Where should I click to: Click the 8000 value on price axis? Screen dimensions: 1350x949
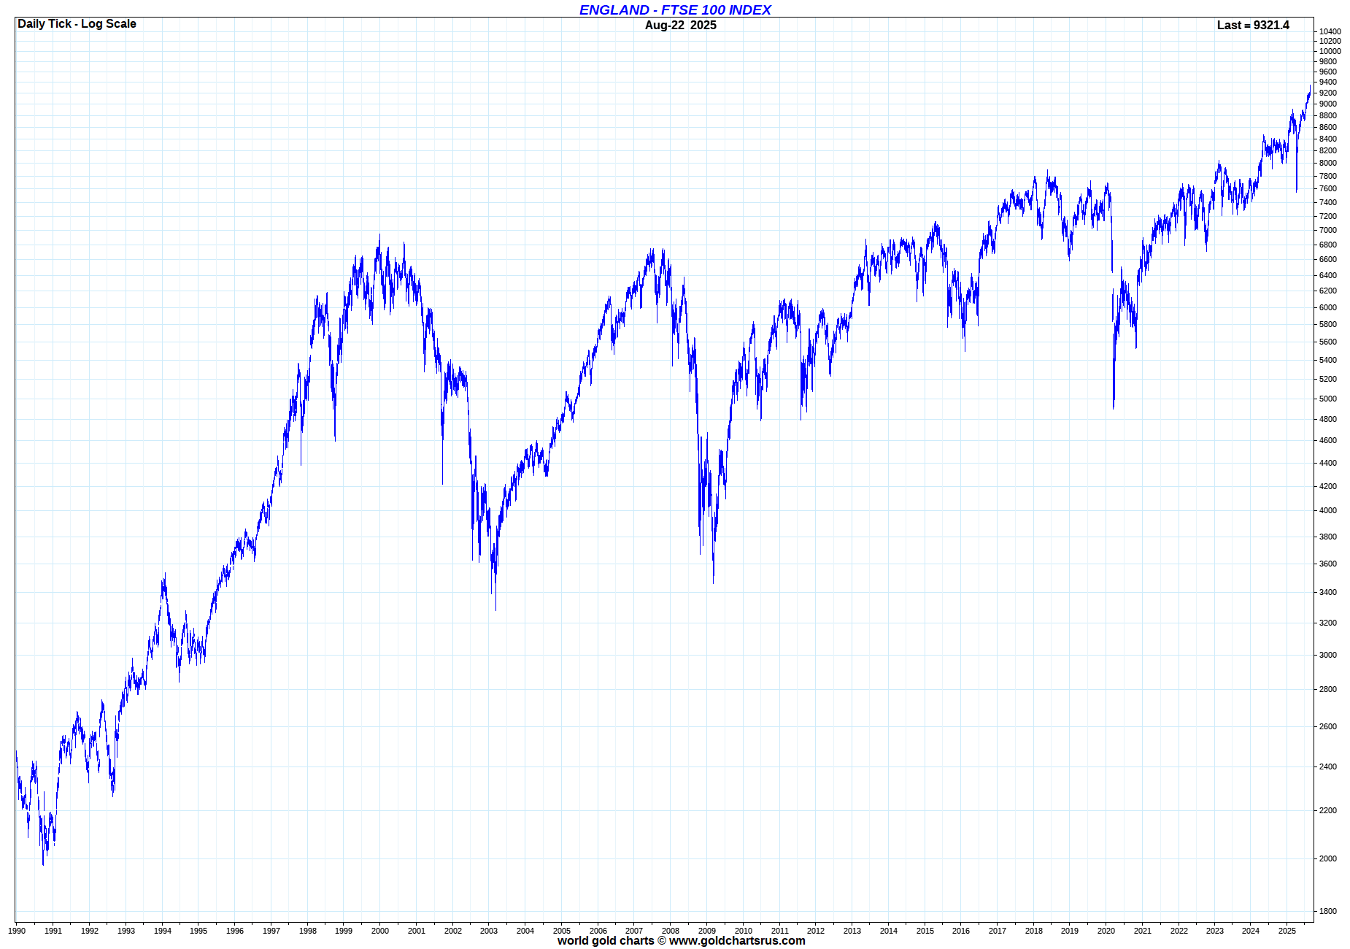pos(1328,164)
